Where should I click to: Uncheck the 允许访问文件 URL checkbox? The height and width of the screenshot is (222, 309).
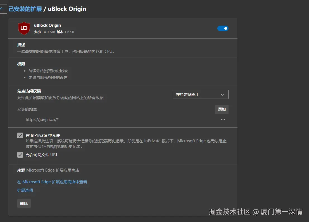[20, 155]
